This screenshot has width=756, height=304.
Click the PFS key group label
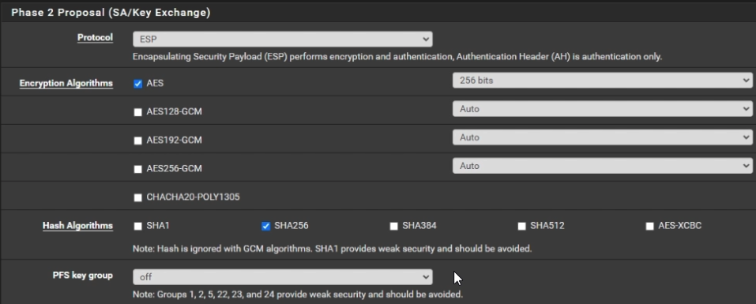point(82,276)
